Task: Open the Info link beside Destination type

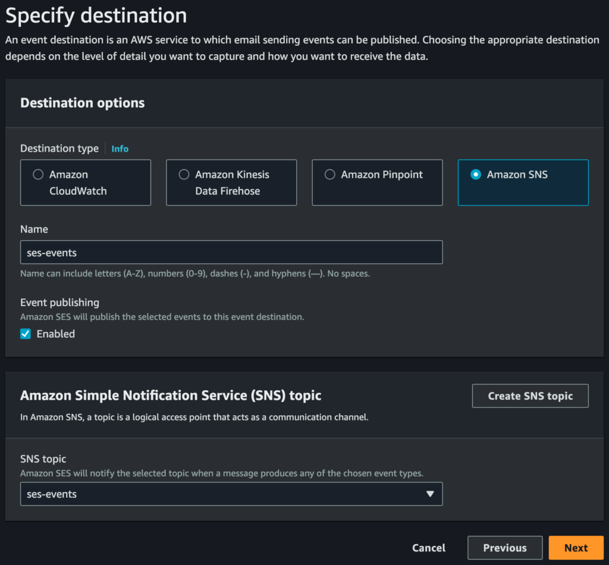Action: (120, 149)
